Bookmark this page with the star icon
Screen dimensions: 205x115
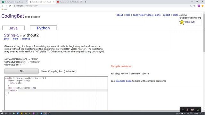point(194,6)
